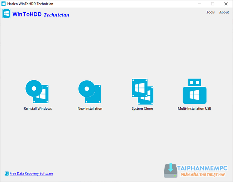Follow the Free Data Recovery Software link

point(31,173)
